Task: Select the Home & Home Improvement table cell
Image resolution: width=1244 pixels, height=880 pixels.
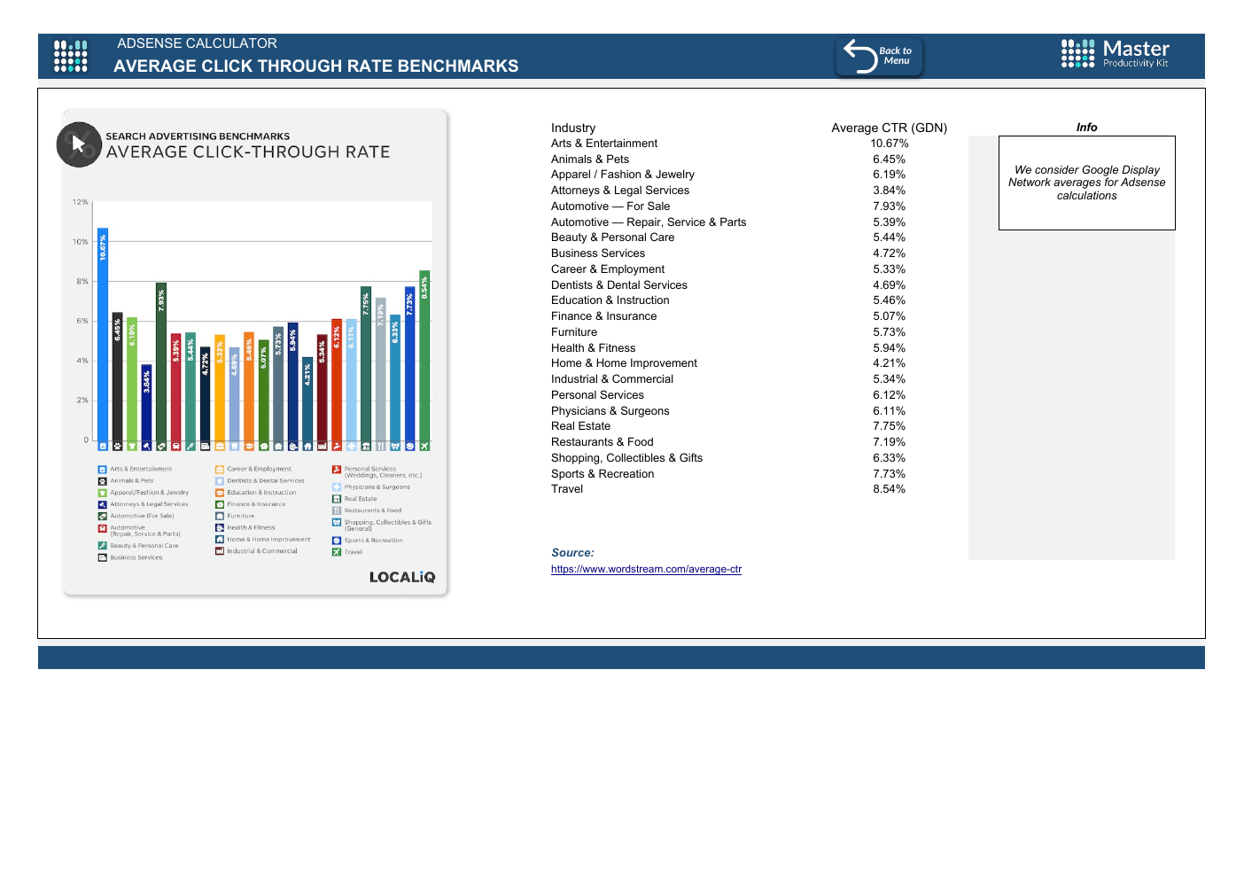Action: [x=624, y=363]
